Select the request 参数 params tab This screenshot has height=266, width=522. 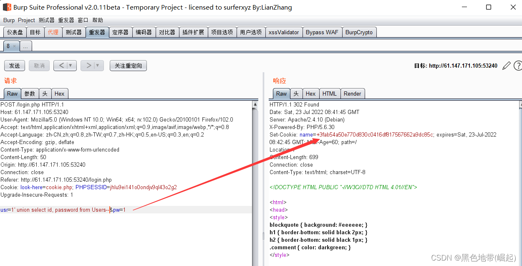[x=30, y=94]
